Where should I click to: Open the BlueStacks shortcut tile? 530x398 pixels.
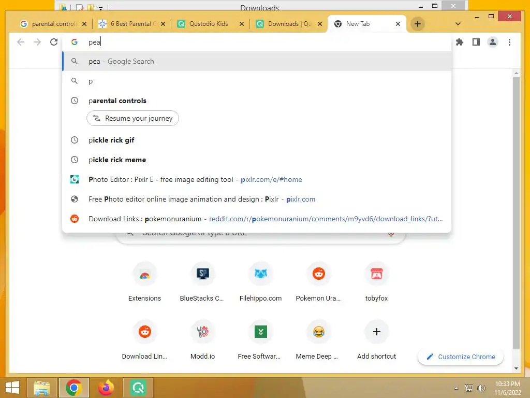point(202,282)
